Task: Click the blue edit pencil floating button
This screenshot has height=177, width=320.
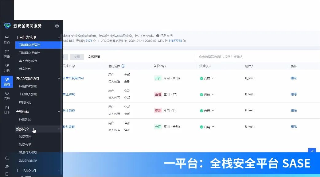Action: [x=312, y=151]
